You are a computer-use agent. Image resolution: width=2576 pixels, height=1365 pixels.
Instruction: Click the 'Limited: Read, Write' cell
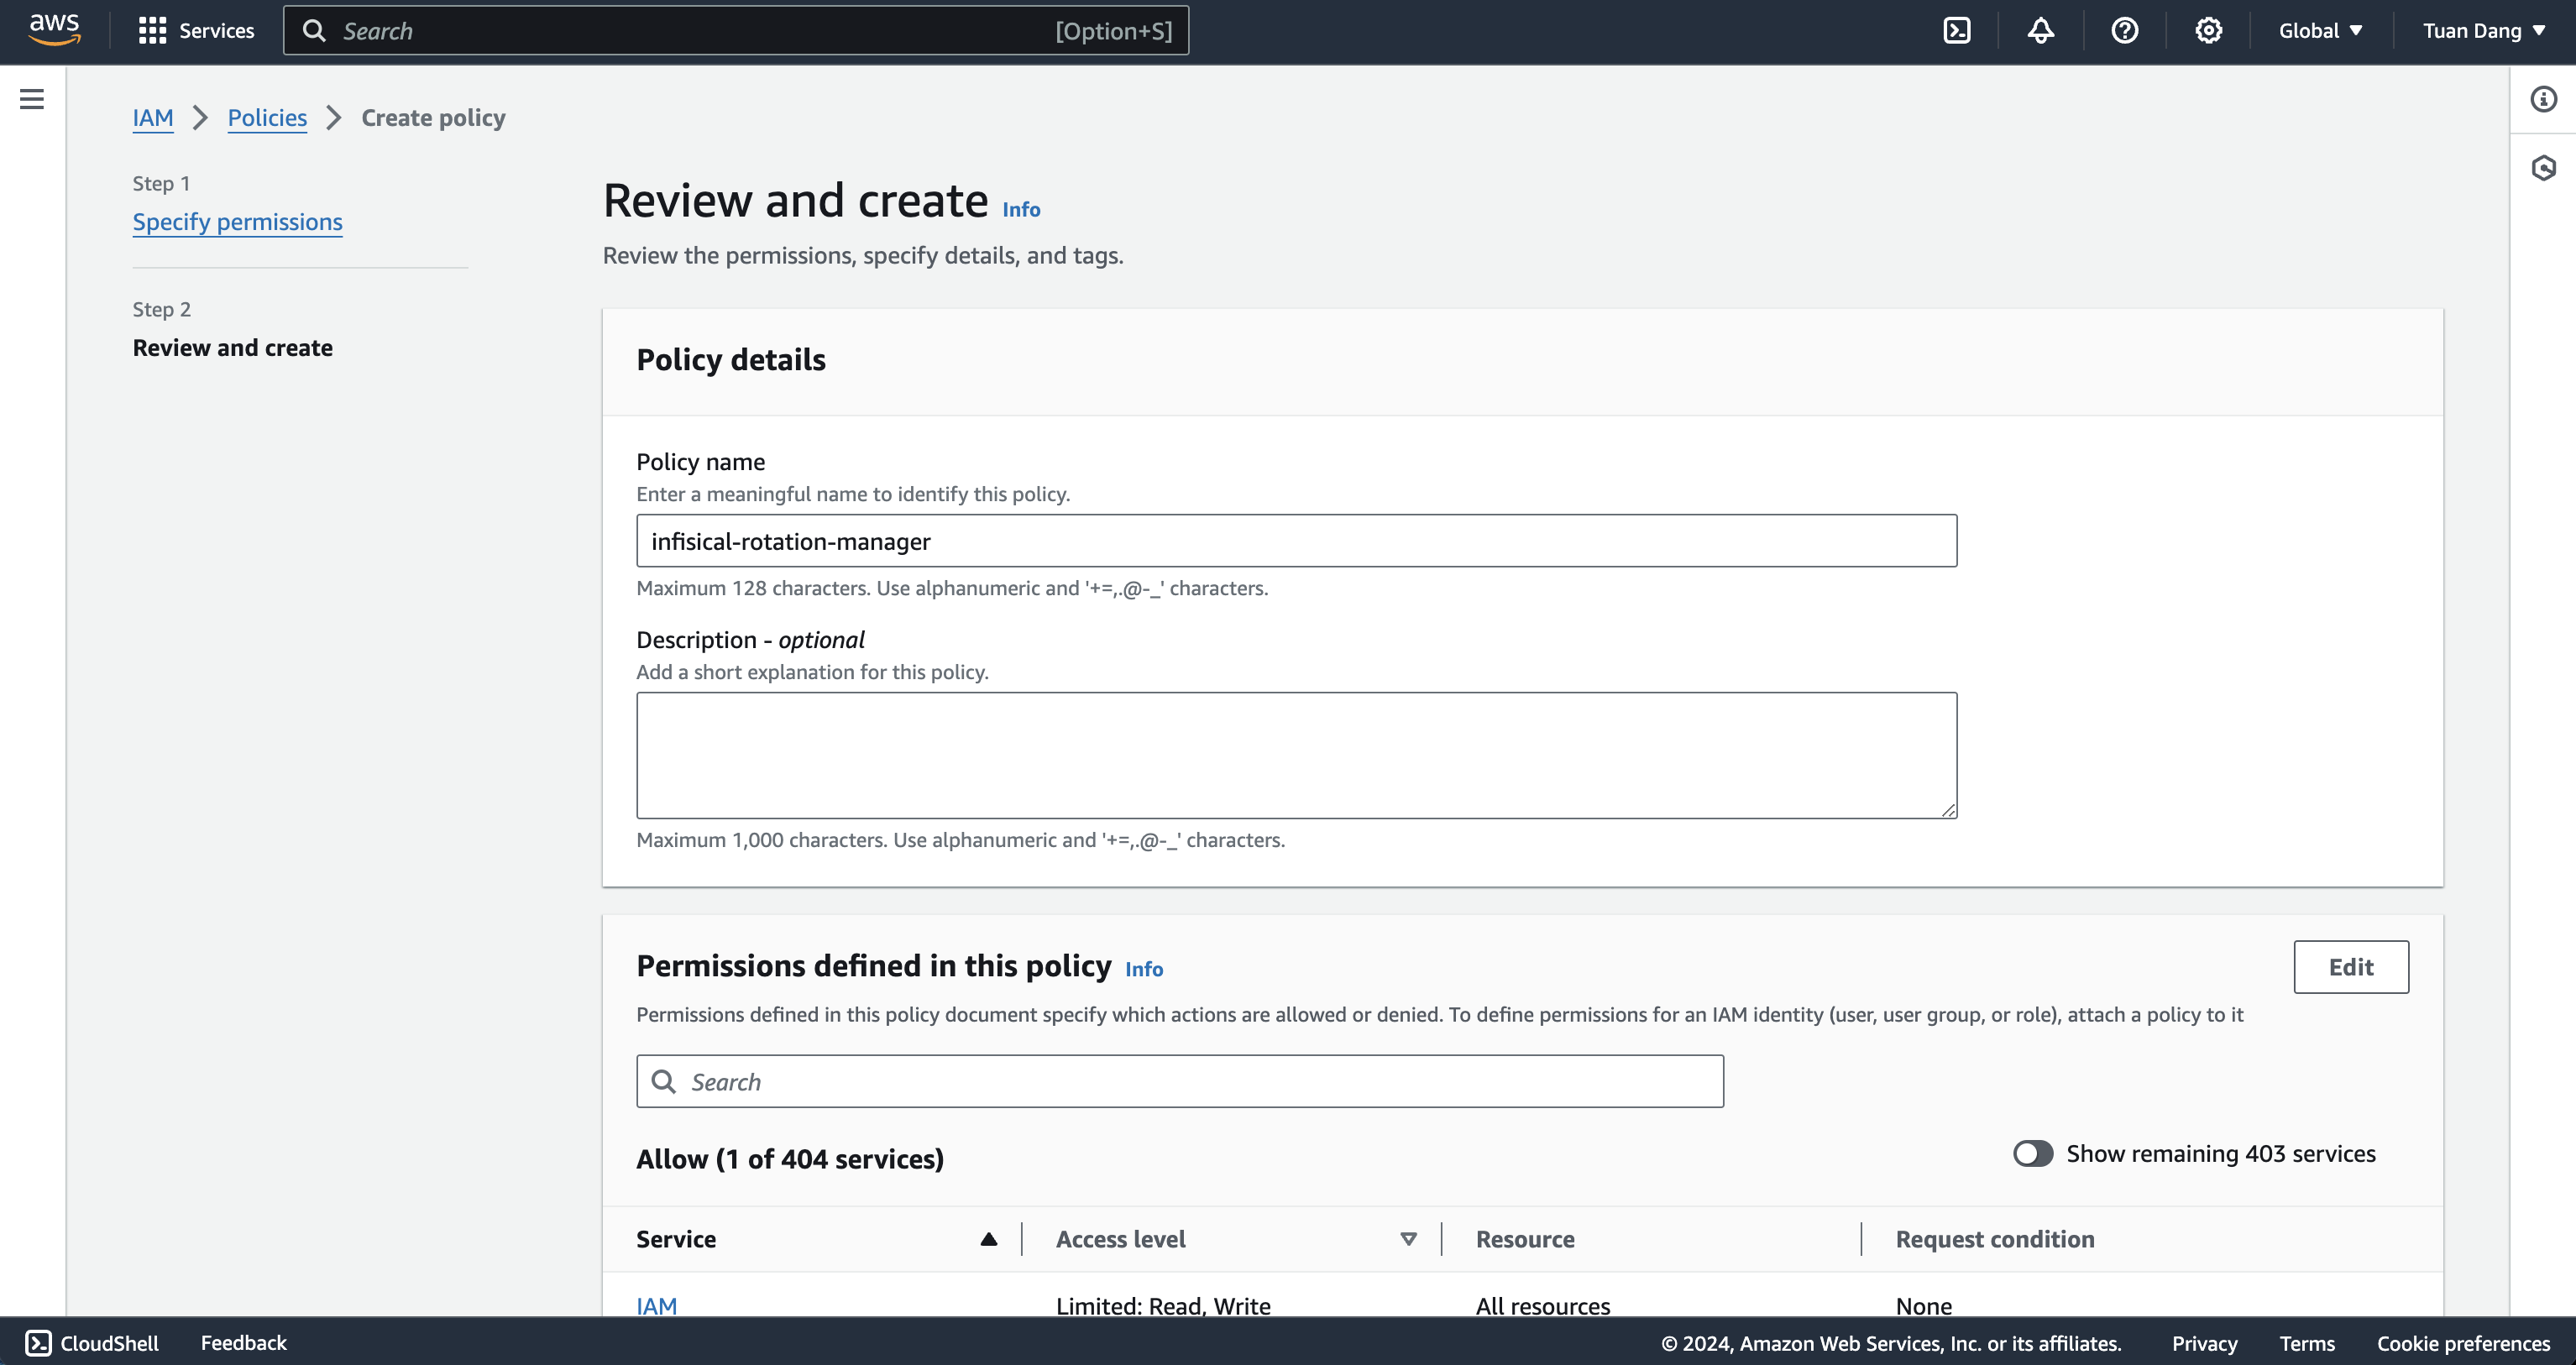click(x=1163, y=1305)
